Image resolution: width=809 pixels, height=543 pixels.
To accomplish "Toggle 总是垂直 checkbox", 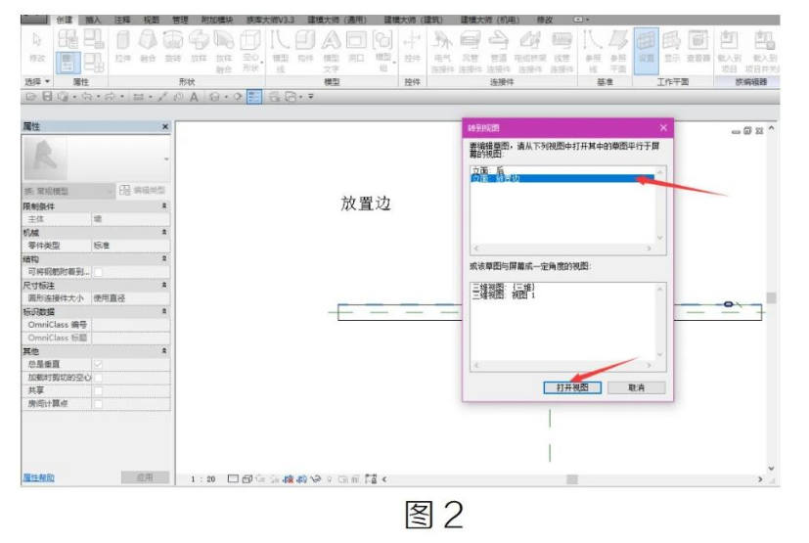I will coord(99,364).
